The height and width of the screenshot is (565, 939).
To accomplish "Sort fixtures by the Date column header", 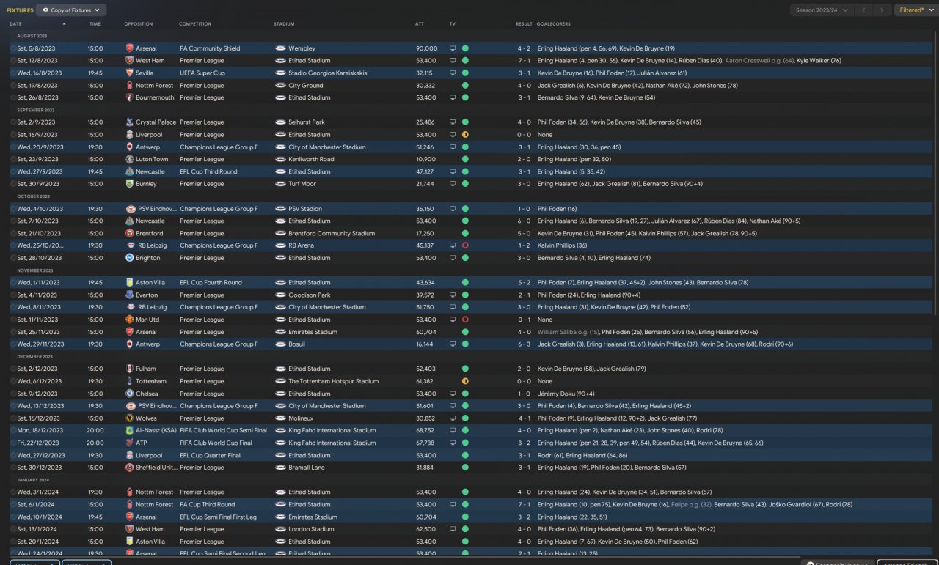I will (x=16, y=24).
